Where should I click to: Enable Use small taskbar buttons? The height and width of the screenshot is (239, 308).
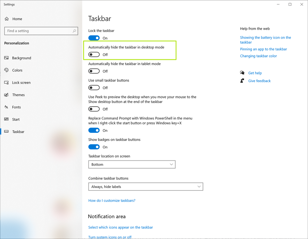pos(94,87)
